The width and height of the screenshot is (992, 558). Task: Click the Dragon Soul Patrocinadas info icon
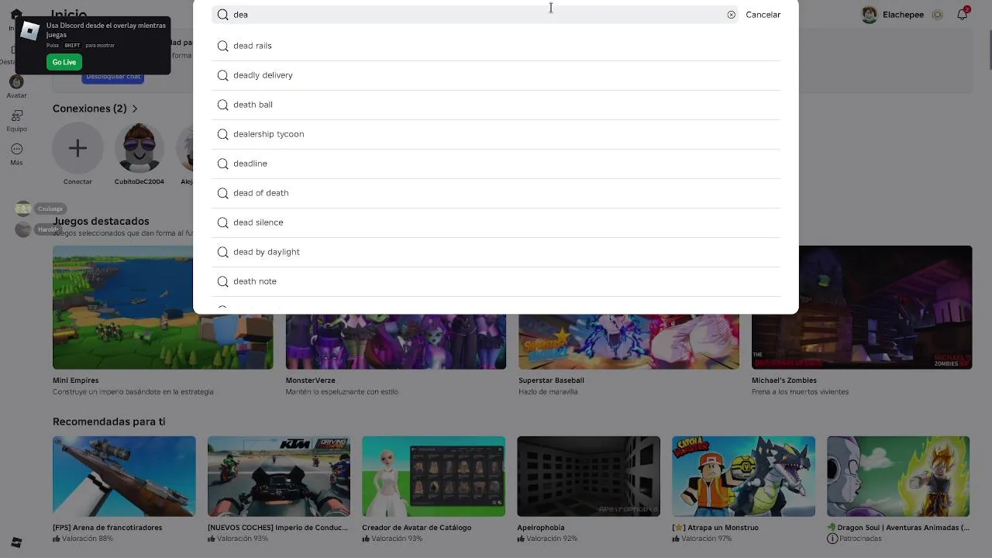[x=832, y=539]
